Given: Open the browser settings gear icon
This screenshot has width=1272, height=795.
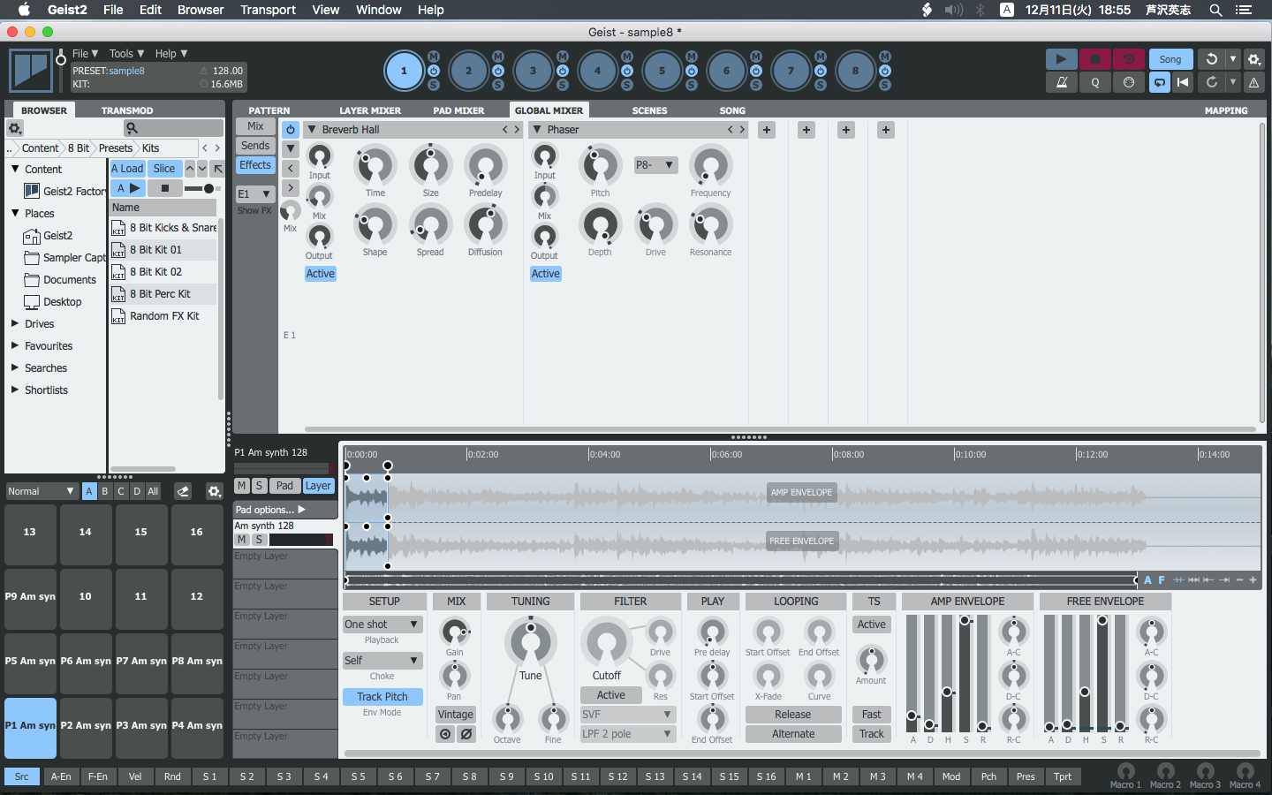Looking at the screenshot, I should (x=15, y=128).
